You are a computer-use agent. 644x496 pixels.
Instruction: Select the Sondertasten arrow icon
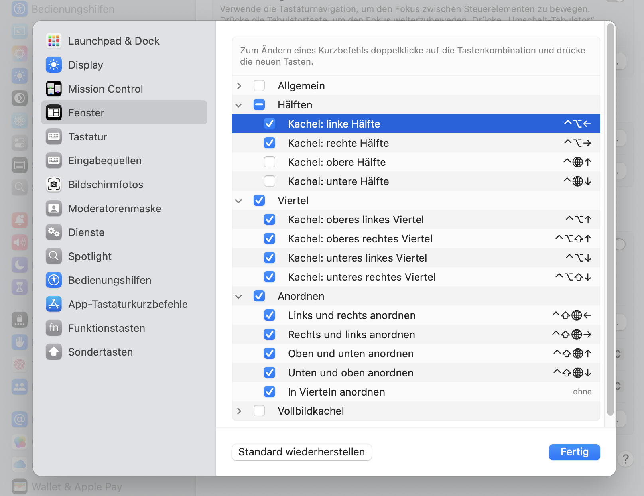click(x=54, y=352)
